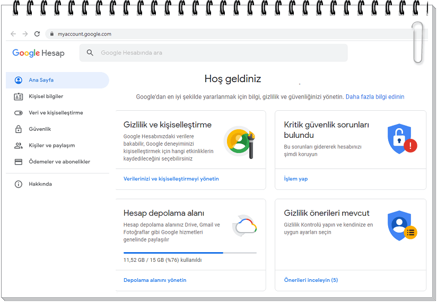Click 'Verilerinizi ve kişiselleştirmeyi yönetin' link
The image size is (437, 302).
[x=171, y=179]
